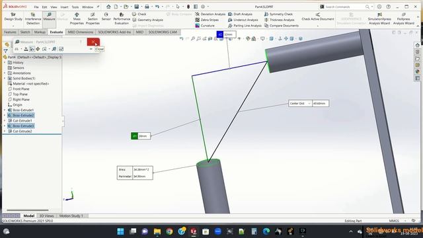Image resolution: width=423 pixels, height=238 pixels.
Task: Open Draft Analysis
Action: click(240, 14)
